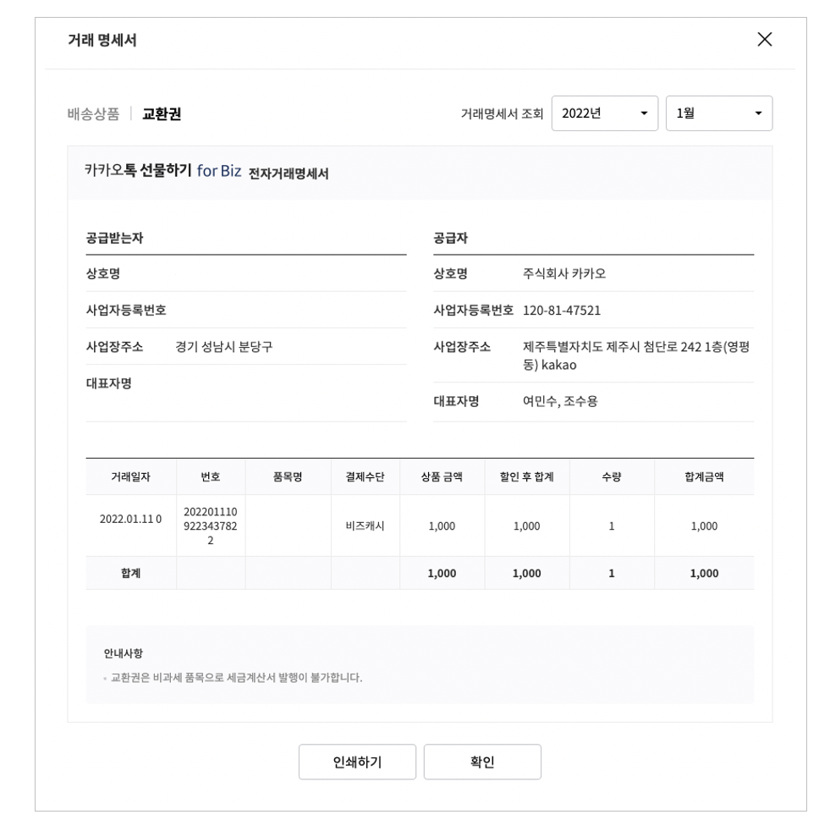The height and width of the screenshot is (820, 830).
Task: Click the recipient 상호명 label
Action: 103,273
